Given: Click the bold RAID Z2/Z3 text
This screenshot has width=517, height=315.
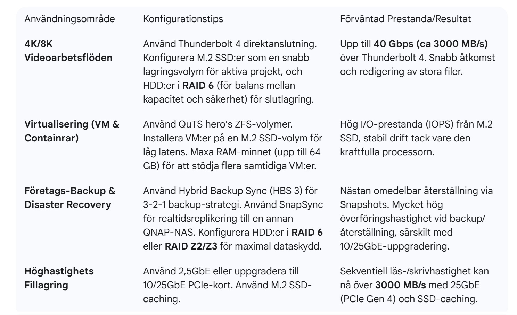Looking at the screenshot, I should [191, 246].
